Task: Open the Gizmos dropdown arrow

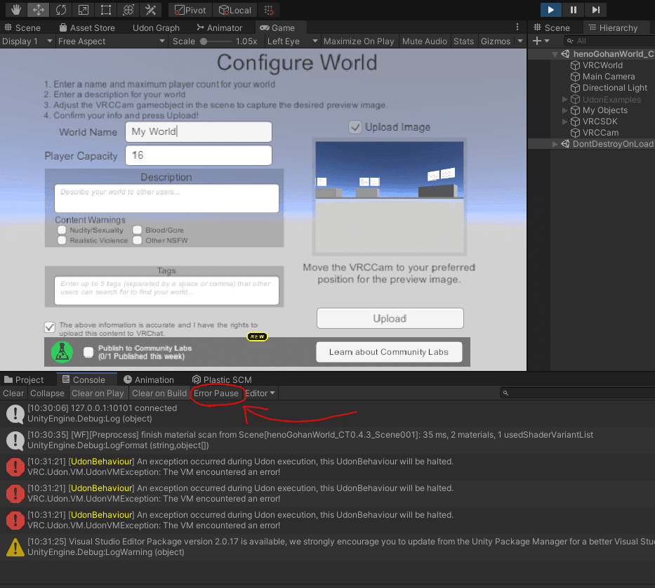Action: (520, 41)
